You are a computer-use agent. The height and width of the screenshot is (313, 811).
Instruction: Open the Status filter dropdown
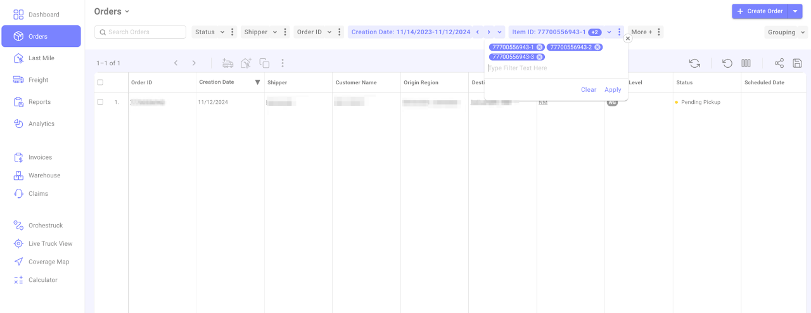pyautogui.click(x=209, y=32)
